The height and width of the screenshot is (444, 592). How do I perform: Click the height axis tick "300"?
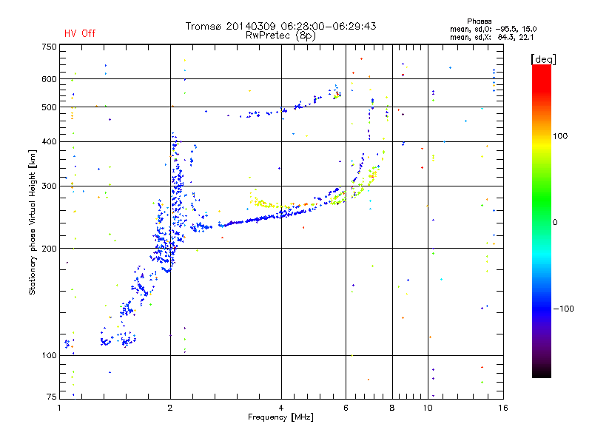coord(49,186)
